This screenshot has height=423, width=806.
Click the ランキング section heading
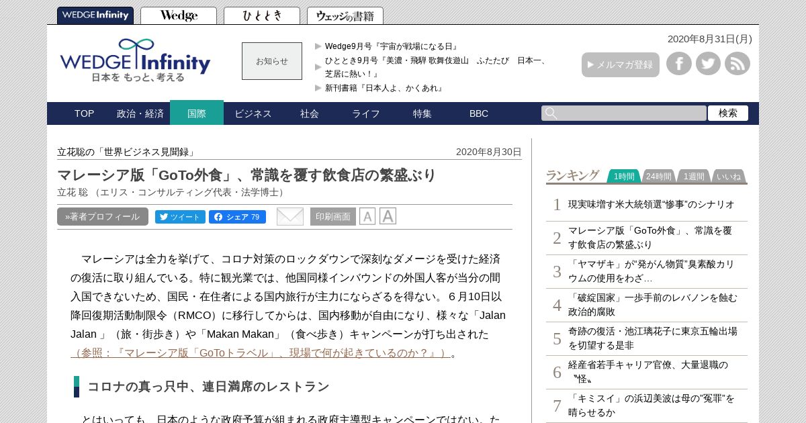click(x=572, y=175)
